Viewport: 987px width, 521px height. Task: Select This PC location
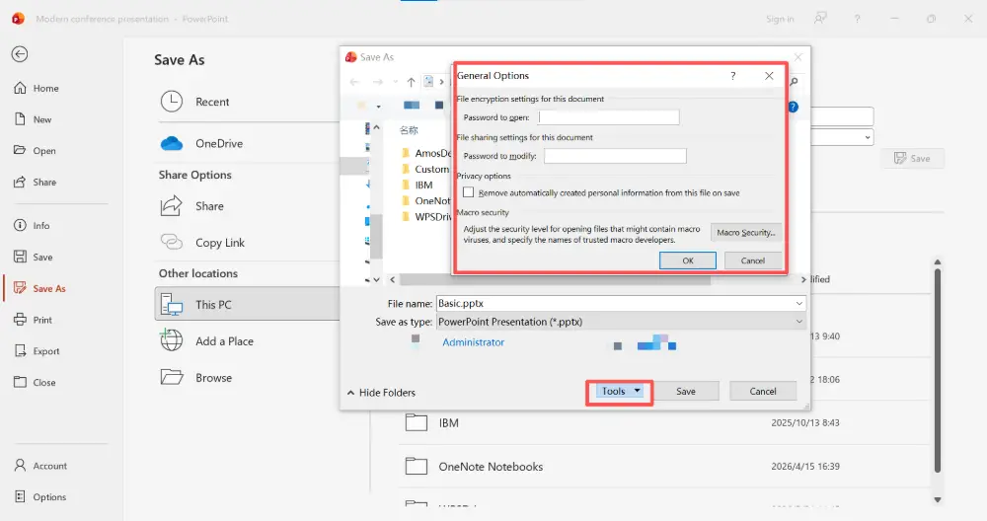tap(247, 304)
